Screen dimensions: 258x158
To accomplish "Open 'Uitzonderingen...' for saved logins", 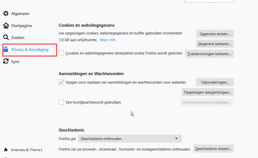I will (x=215, y=82).
